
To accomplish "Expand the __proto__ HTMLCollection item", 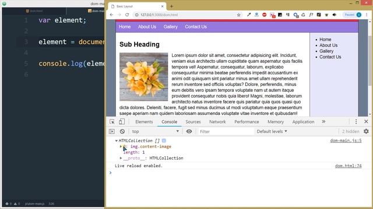I will click(x=121, y=158).
